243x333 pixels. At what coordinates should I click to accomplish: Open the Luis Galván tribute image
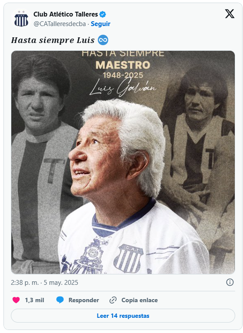click(x=123, y=162)
